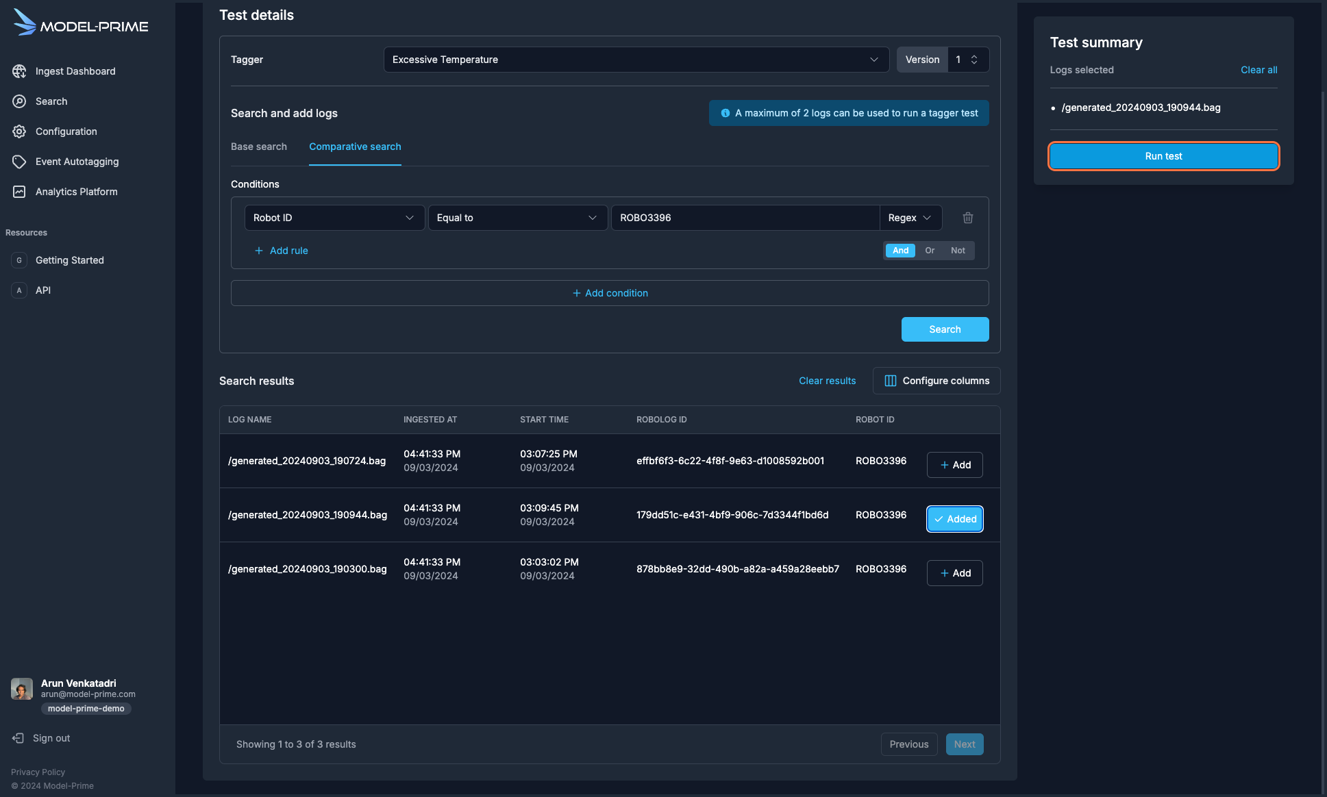Click ROBOT ID column header
Viewport: 1327px width, 797px height.
[x=875, y=420]
